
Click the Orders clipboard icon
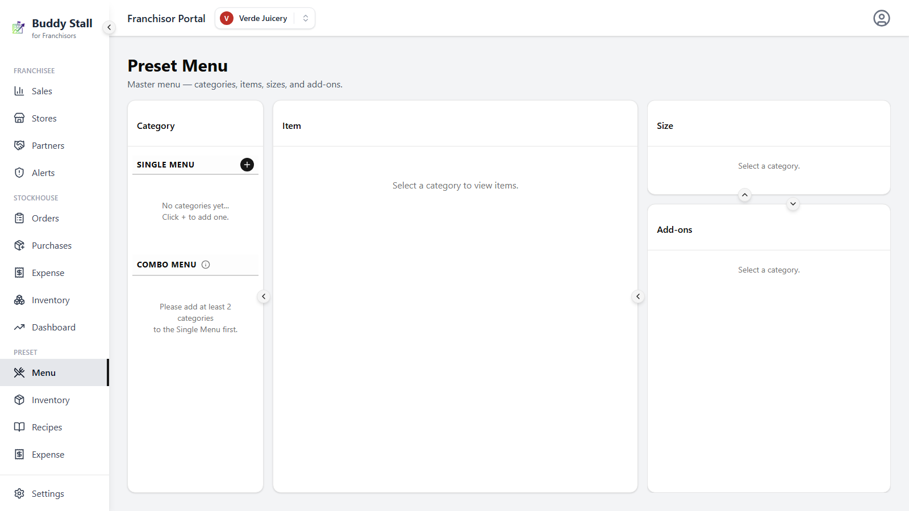[x=19, y=218]
